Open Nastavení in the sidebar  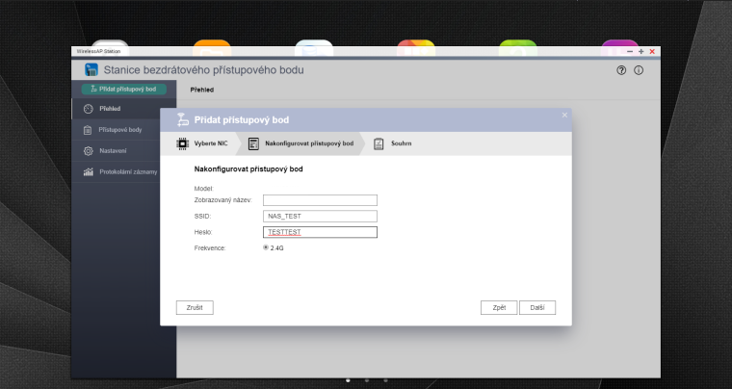(x=123, y=151)
